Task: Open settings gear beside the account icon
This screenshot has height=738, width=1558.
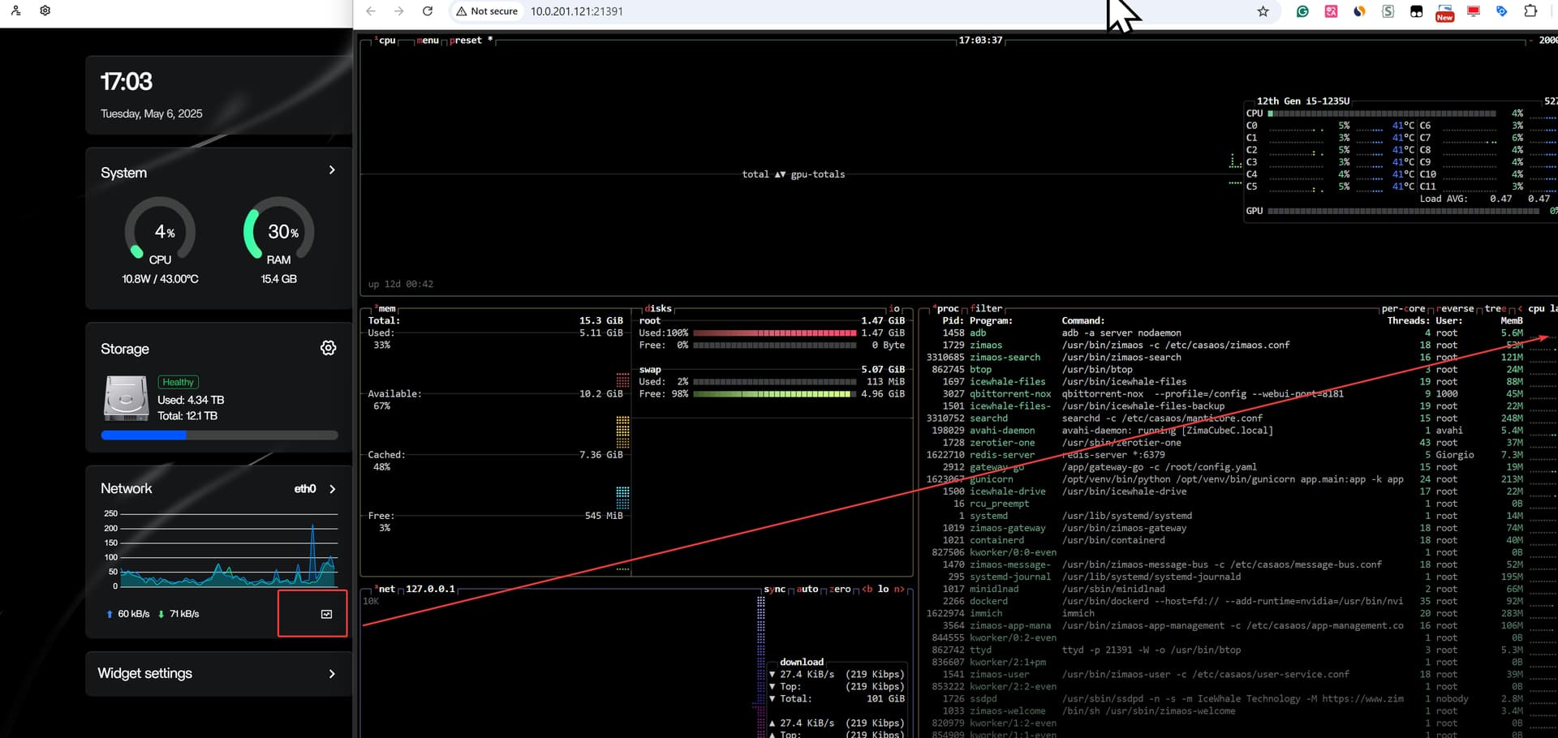Action: (45, 11)
